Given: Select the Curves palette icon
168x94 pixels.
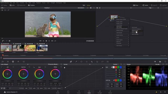Looking at the screenshot, I should tap(71, 62).
